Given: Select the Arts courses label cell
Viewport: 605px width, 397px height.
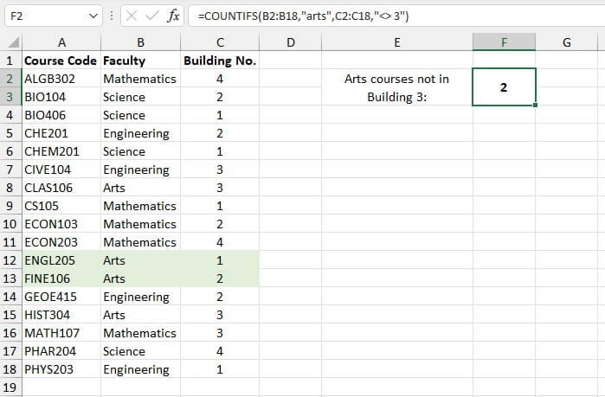Looking at the screenshot, I should [396, 87].
